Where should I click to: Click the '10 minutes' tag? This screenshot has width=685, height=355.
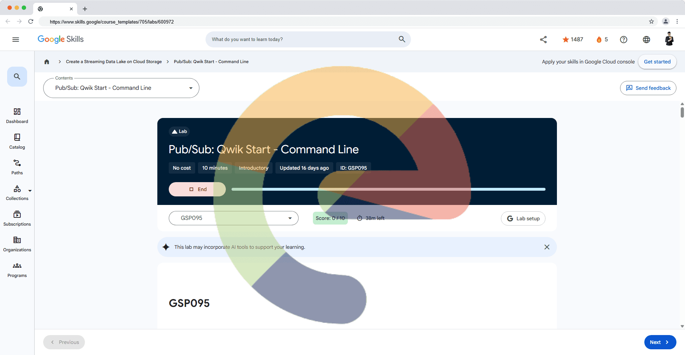(215, 168)
